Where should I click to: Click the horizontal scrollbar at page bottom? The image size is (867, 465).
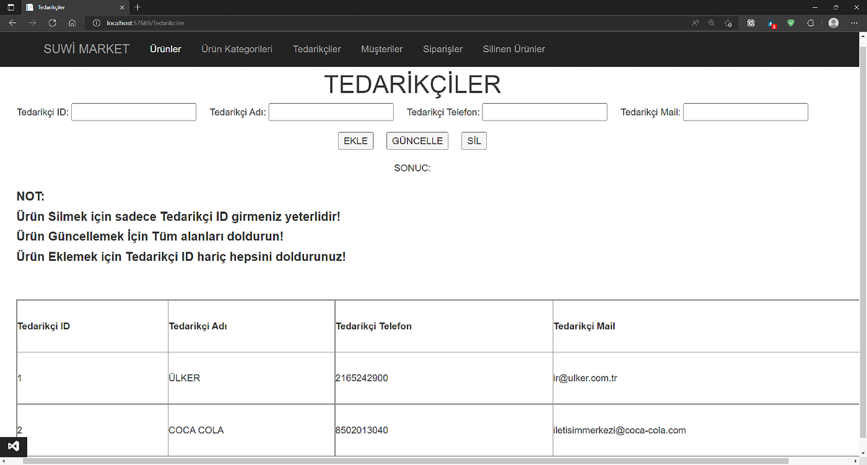pyautogui.click(x=406, y=461)
